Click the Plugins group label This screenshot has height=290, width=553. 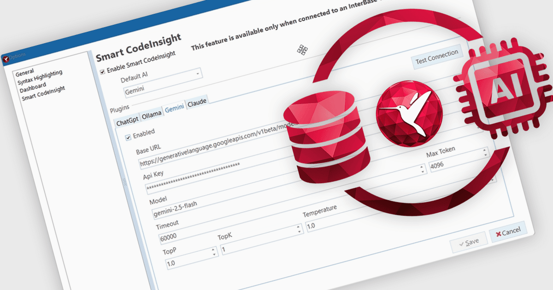[120, 109]
